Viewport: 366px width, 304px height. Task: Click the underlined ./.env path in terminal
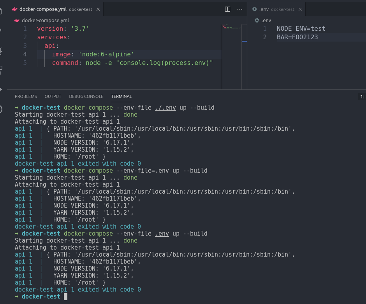tap(165, 108)
